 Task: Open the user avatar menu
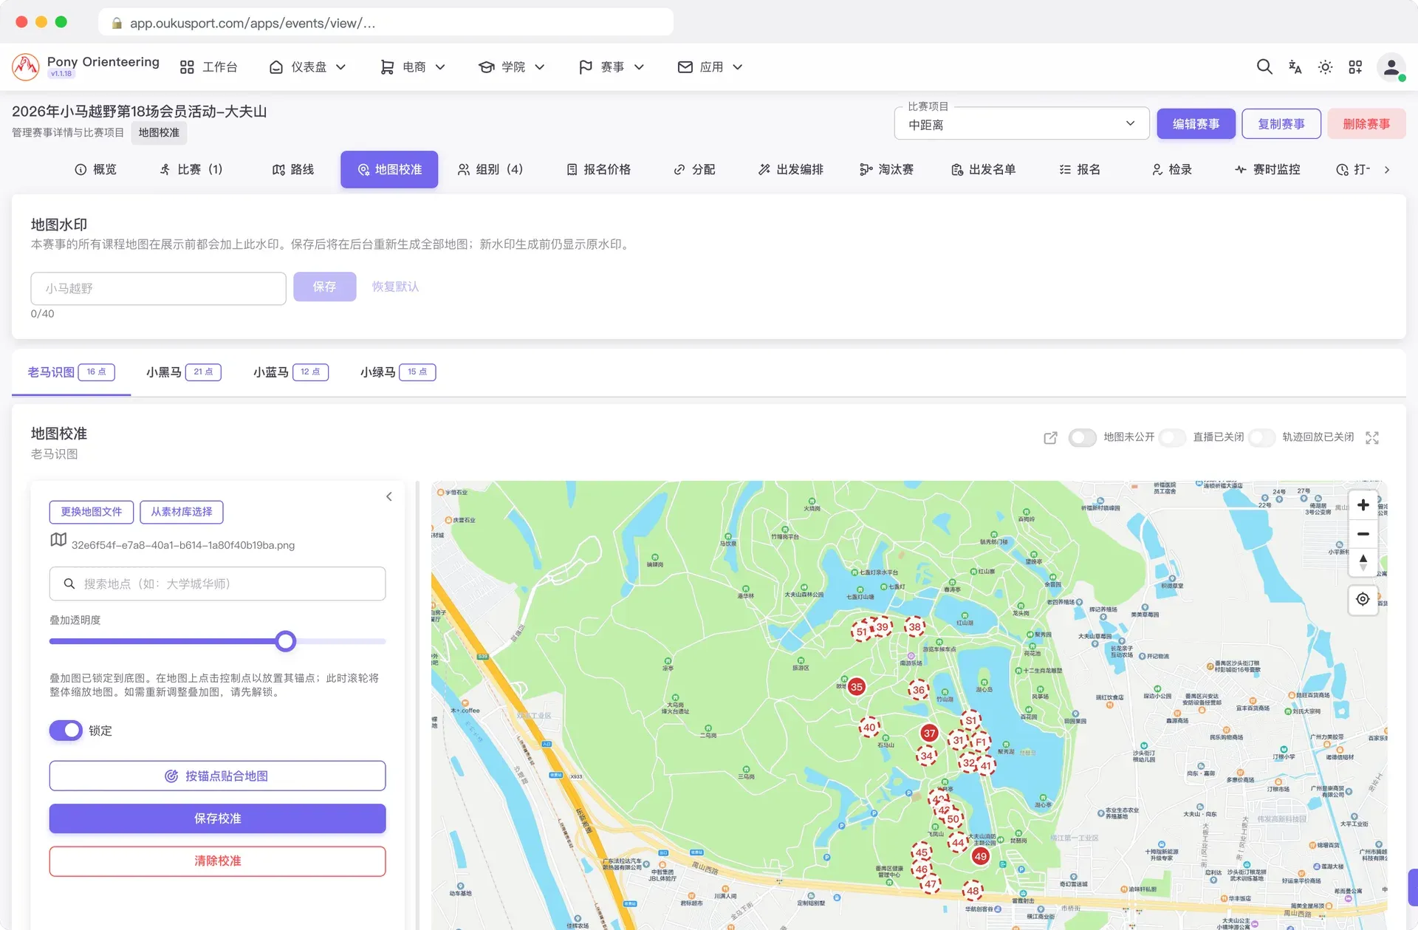[1391, 67]
